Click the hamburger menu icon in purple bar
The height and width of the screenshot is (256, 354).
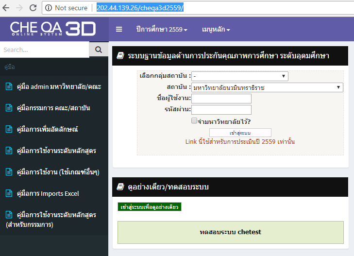119,29
